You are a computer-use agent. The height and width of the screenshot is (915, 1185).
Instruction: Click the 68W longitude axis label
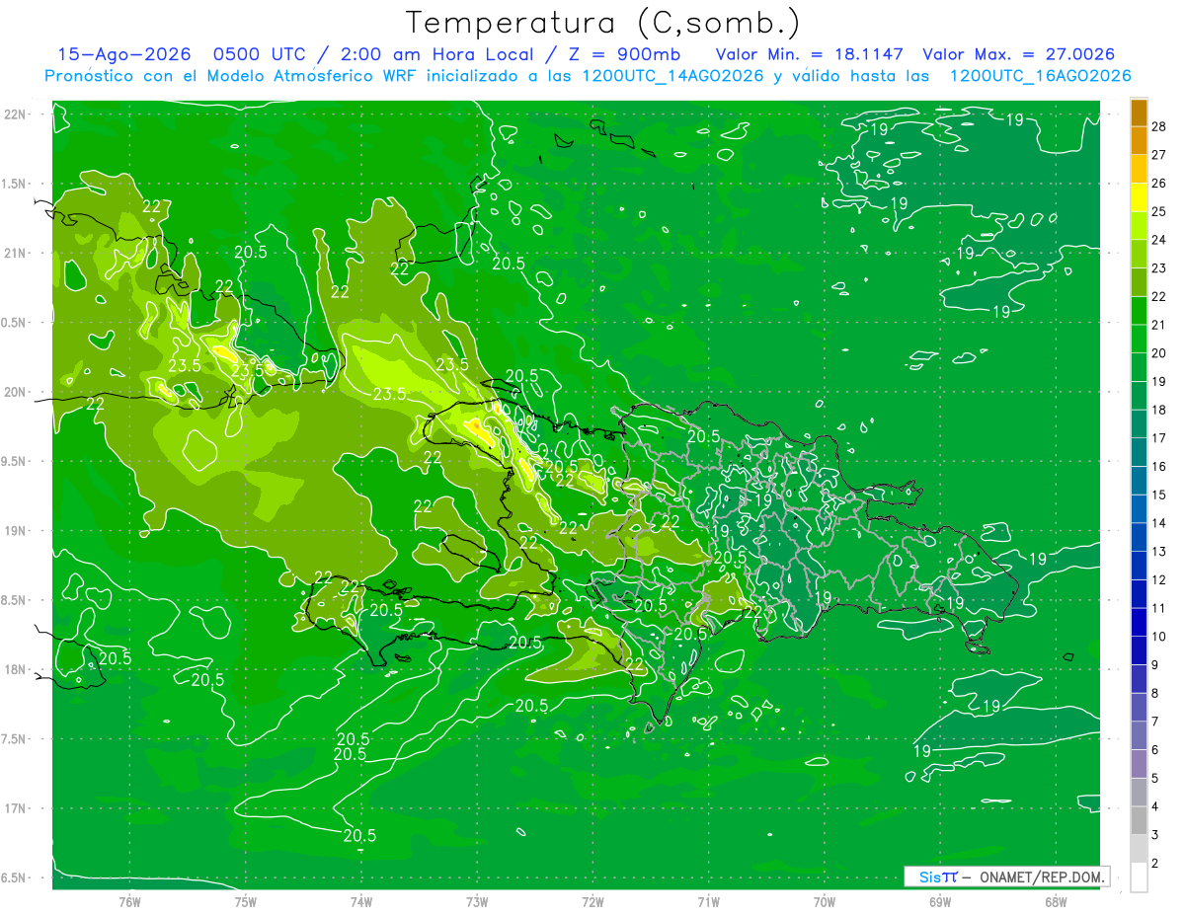(x=1056, y=901)
